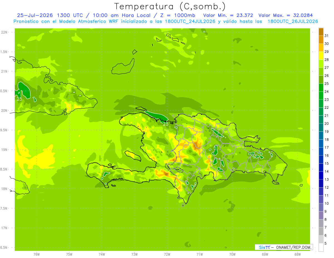Click the '25' contour label near eastern Cuba
This screenshot has height=258, width=334.
coord(19,99)
